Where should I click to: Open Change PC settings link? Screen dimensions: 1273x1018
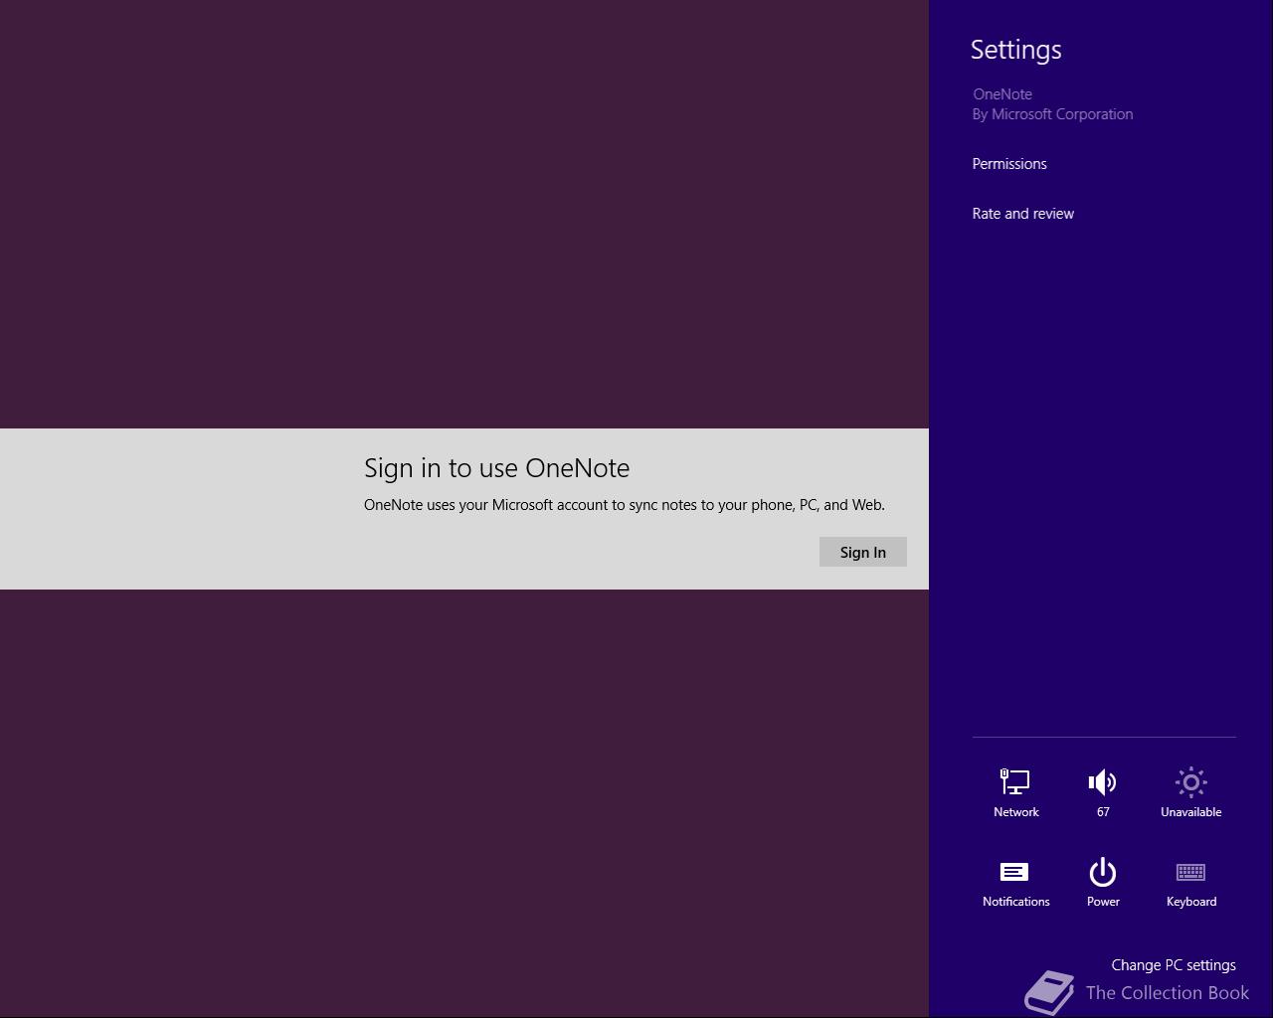click(x=1174, y=964)
